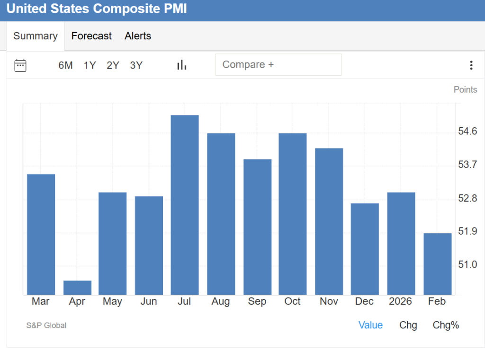This screenshot has width=485, height=351.
Task: Click the Feb bar in chart
Action: [437, 264]
